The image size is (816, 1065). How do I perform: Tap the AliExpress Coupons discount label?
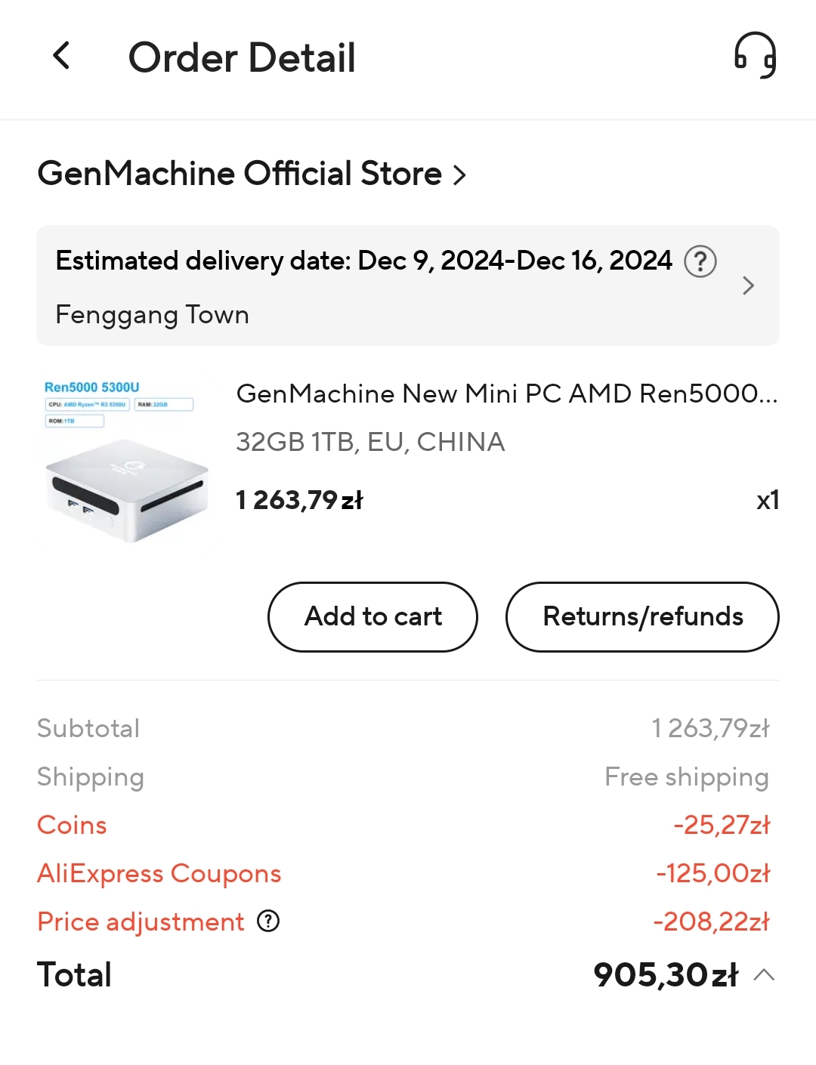(x=159, y=873)
